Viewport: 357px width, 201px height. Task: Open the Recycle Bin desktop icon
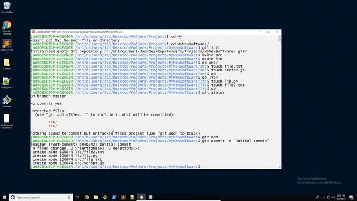tap(7, 7)
